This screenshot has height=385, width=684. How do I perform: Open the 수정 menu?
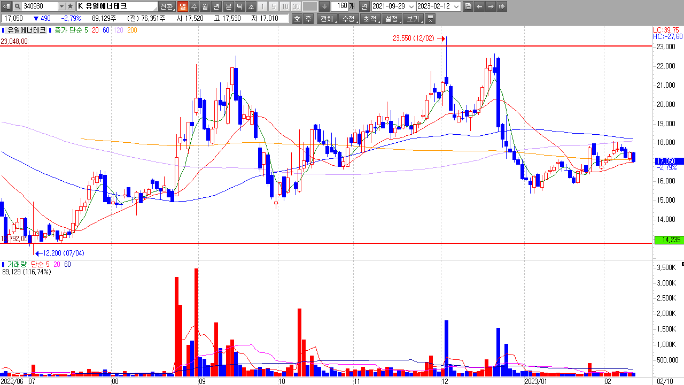(x=348, y=19)
